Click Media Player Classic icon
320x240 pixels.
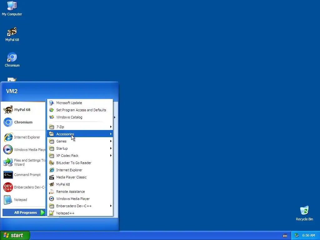tap(52, 177)
